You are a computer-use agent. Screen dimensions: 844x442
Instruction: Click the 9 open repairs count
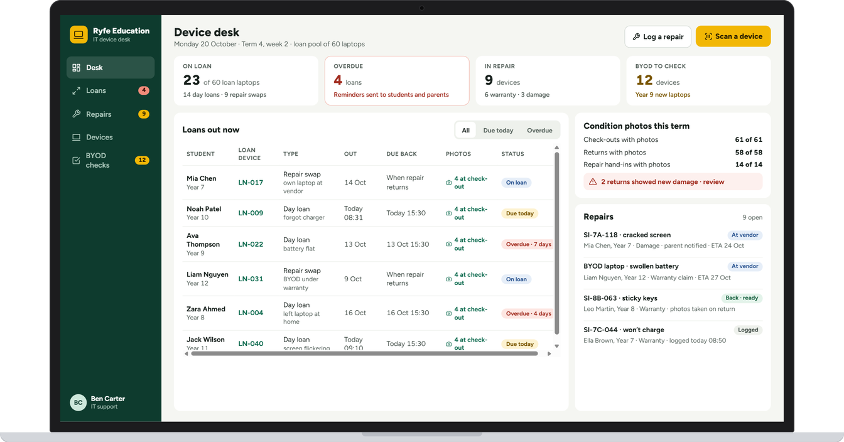752,217
